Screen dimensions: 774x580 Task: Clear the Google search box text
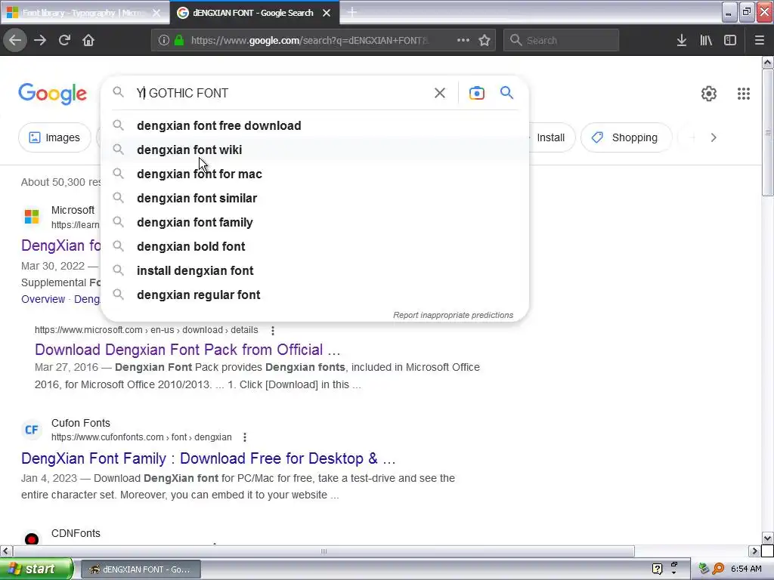click(440, 93)
